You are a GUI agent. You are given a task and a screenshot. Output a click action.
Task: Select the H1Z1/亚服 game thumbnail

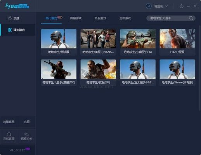[177, 39]
